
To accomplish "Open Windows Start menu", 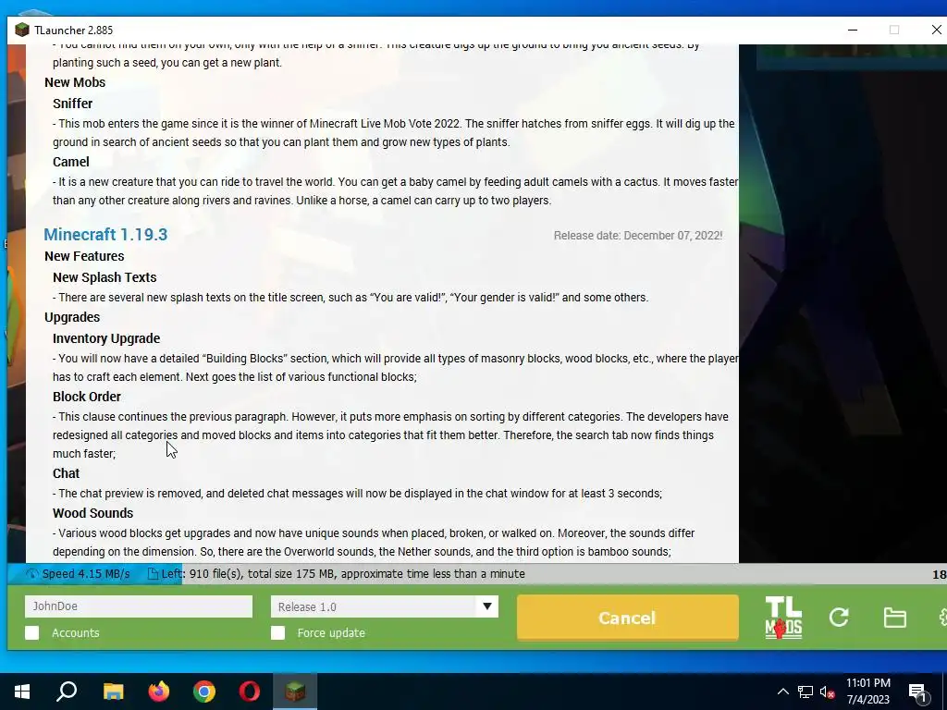I will click(x=22, y=692).
